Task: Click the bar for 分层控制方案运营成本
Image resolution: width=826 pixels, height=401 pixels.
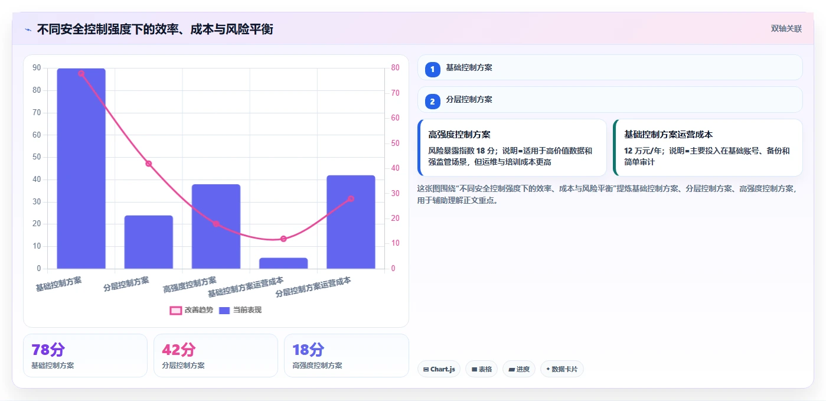Action: (351, 222)
